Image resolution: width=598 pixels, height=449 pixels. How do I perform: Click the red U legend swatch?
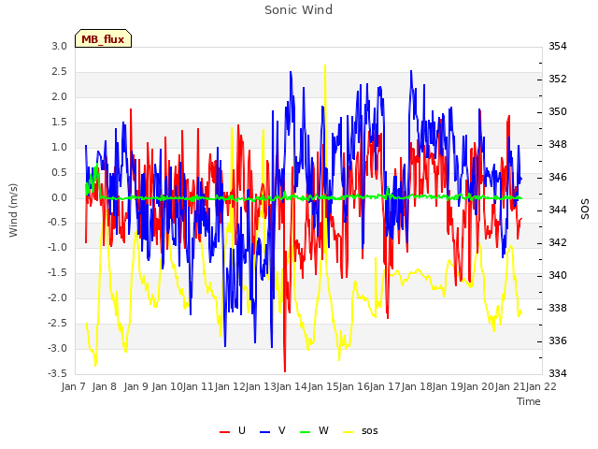tap(224, 432)
